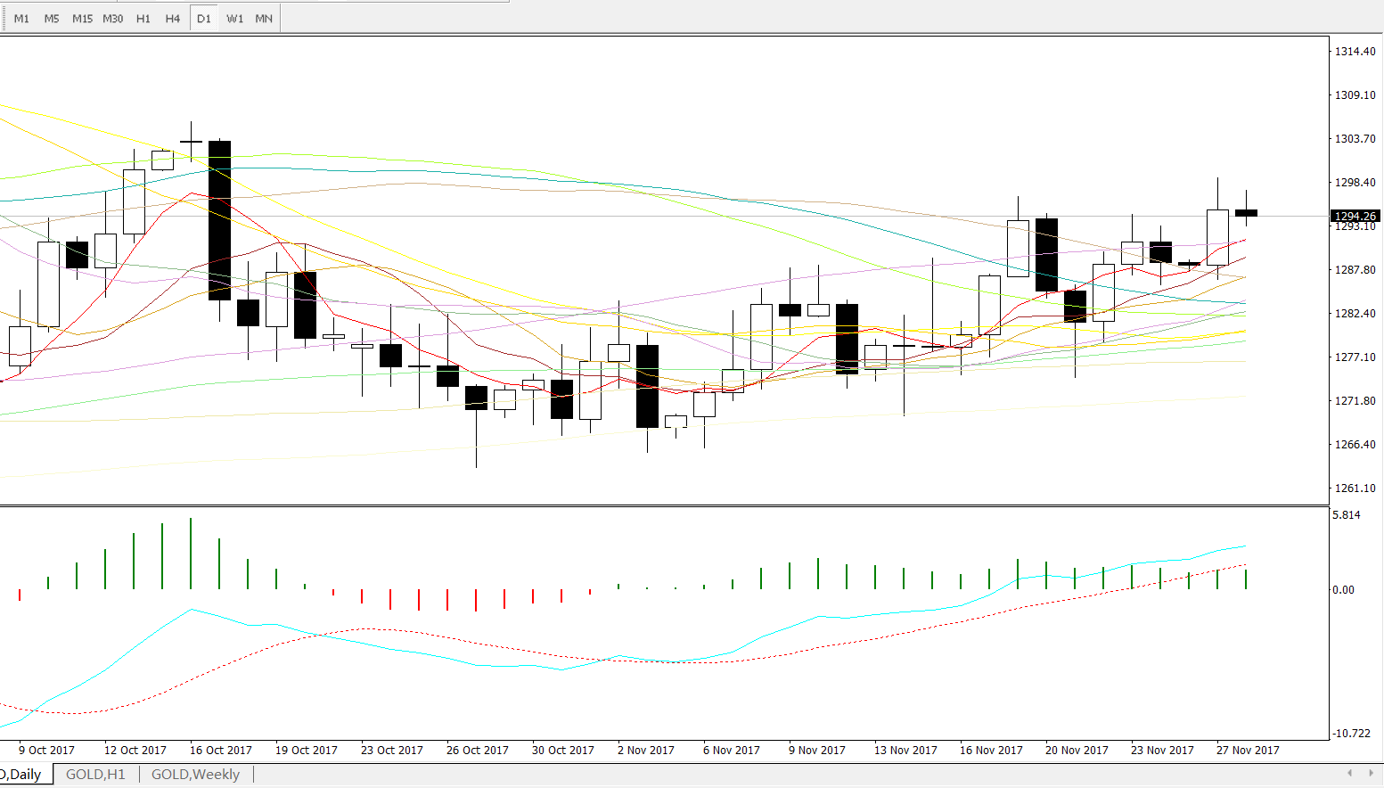The width and height of the screenshot is (1384, 788).
Task: Switch to the GOLD,Weekly tab
Action: pyautogui.click(x=195, y=775)
